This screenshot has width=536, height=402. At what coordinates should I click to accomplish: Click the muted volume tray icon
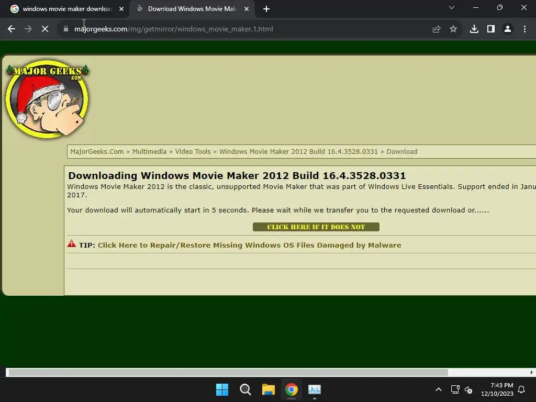pos(468,389)
